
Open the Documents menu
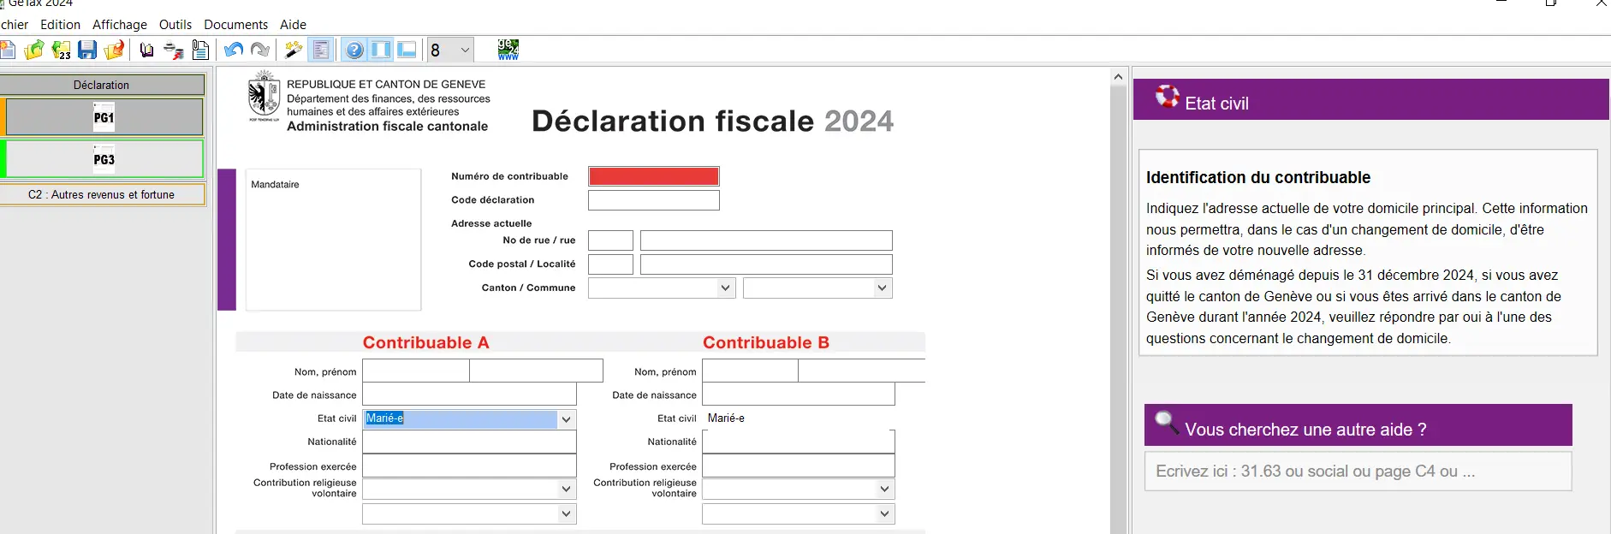pos(236,24)
